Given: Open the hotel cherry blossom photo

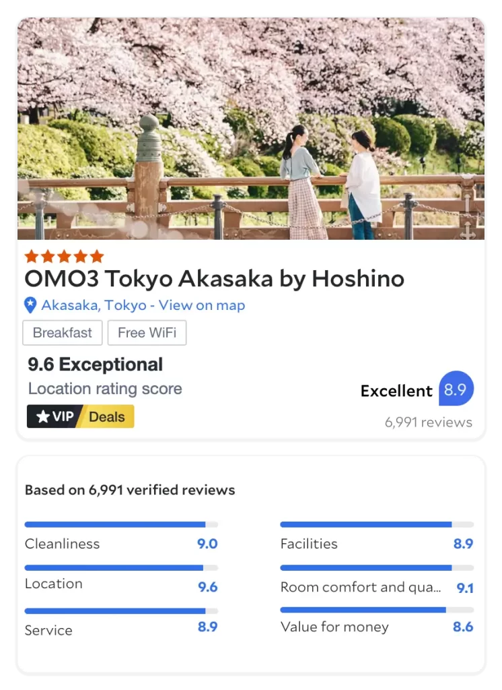Looking at the screenshot, I should click(x=250, y=128).
